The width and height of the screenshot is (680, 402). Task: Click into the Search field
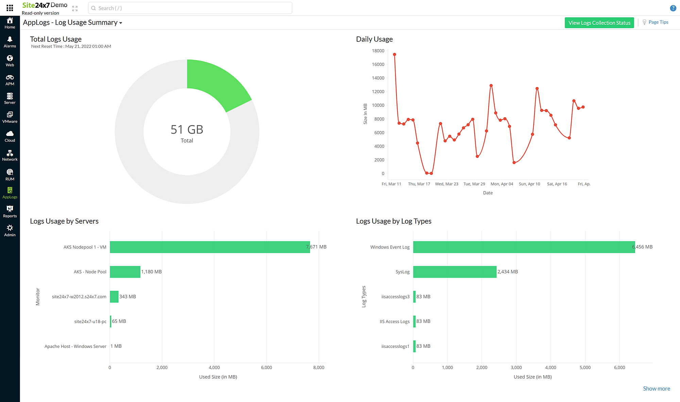click(190, 8)
